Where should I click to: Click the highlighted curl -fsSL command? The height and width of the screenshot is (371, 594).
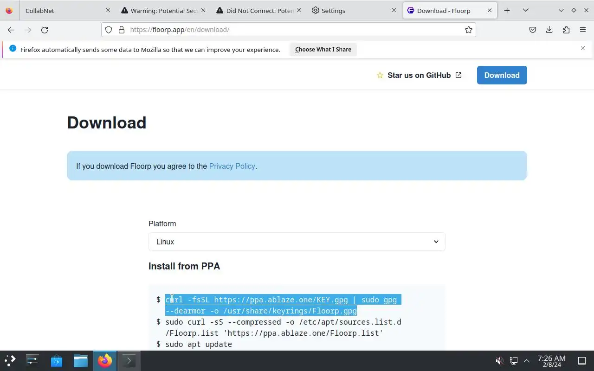point(283,305)
